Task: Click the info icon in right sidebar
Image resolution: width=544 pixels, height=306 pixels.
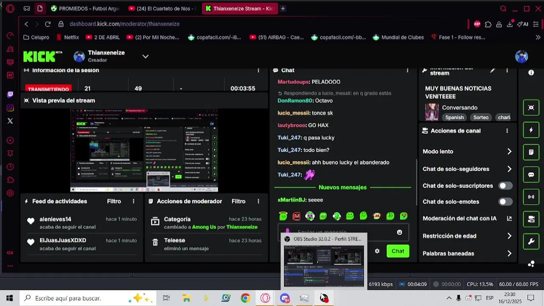Action: coord(531,73)
